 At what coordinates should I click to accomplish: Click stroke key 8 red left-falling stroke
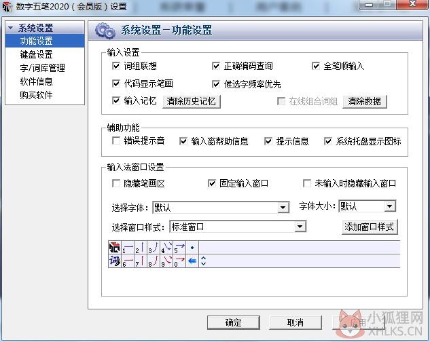pyautogui.click(x=154, y=261)
